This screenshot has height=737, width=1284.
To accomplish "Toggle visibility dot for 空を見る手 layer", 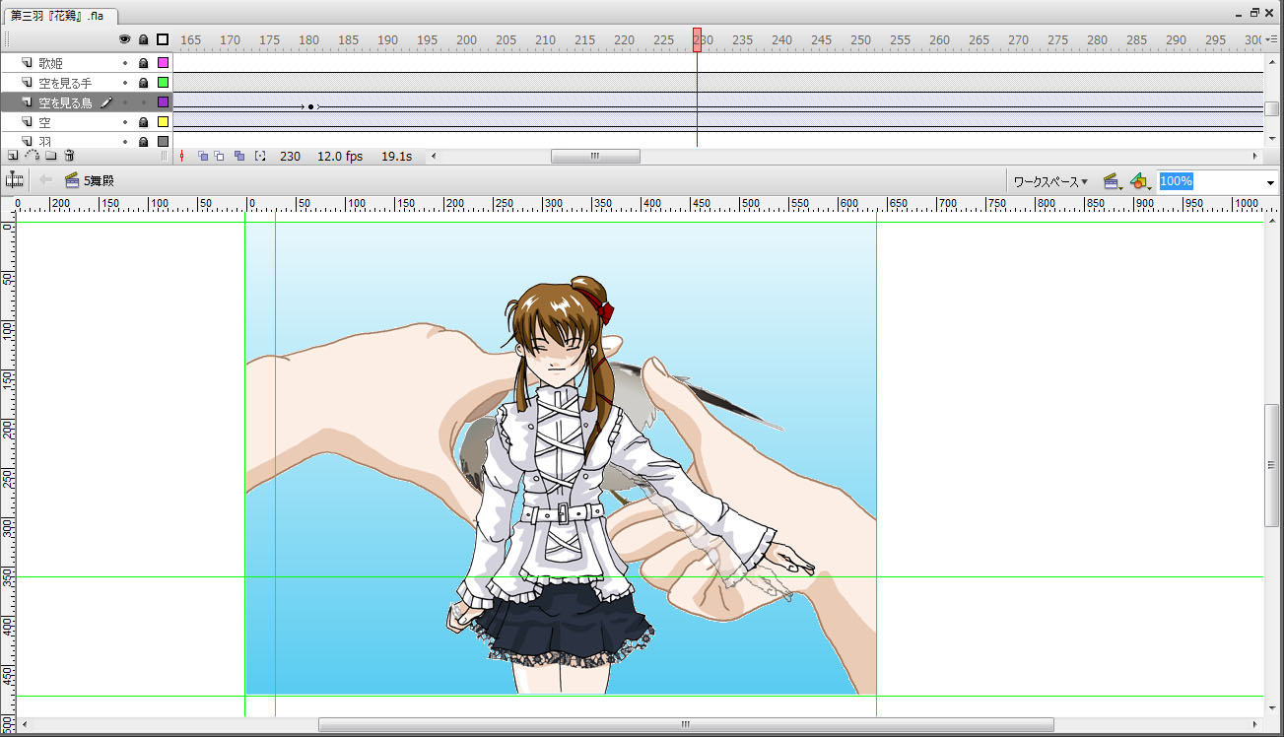I will 125,83.
